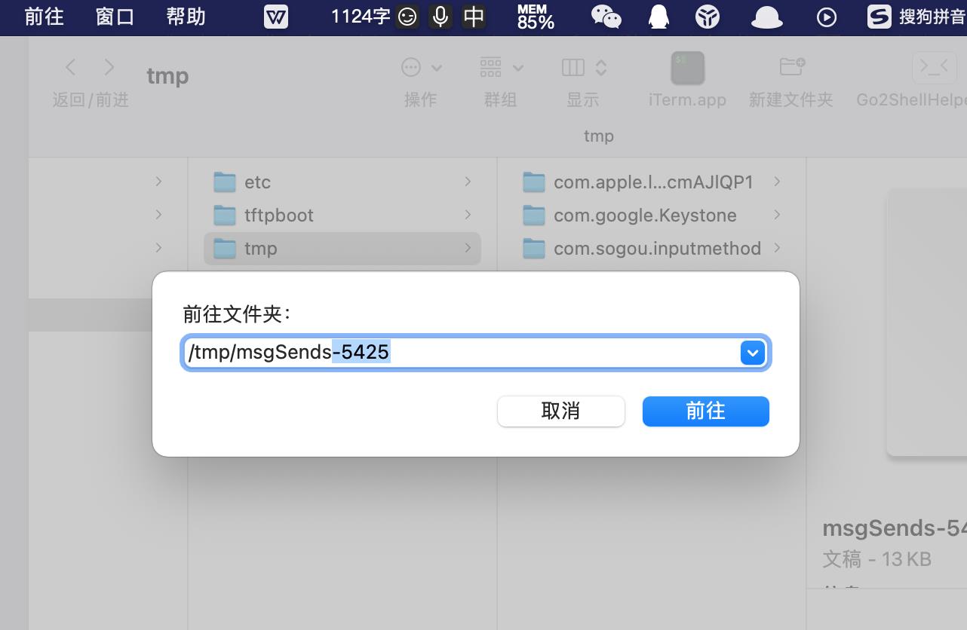Image resolution: width=967 pixels, height=630 pixels.
Task: Launch iTerm.app from the toolbar
Action: (x=687, y=69)
